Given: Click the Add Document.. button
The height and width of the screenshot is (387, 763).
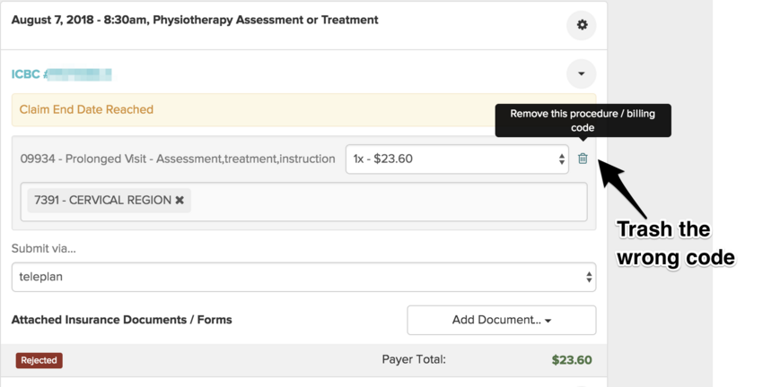Looking at the screenshot, I should pos(501,320).
